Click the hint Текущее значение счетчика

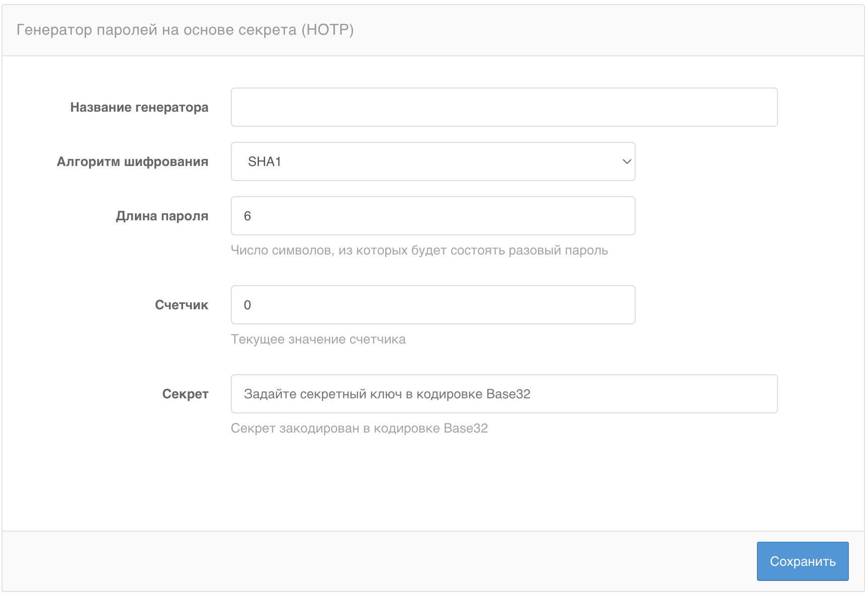pos(318,339)
